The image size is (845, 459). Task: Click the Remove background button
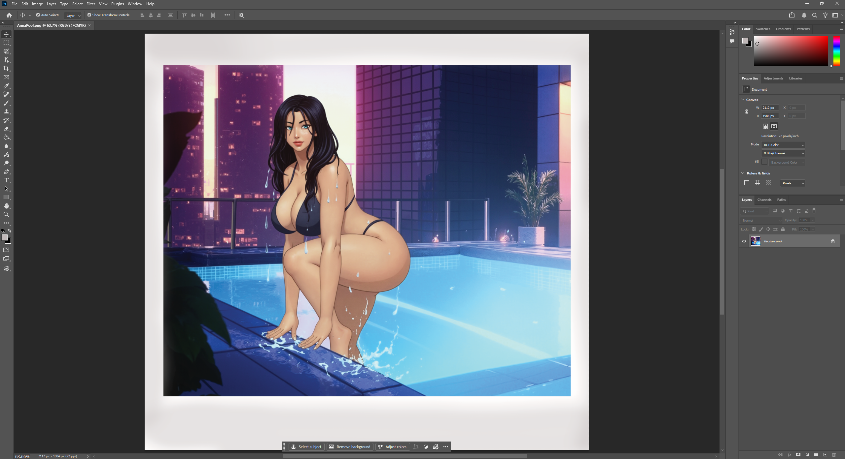[350, 447]
